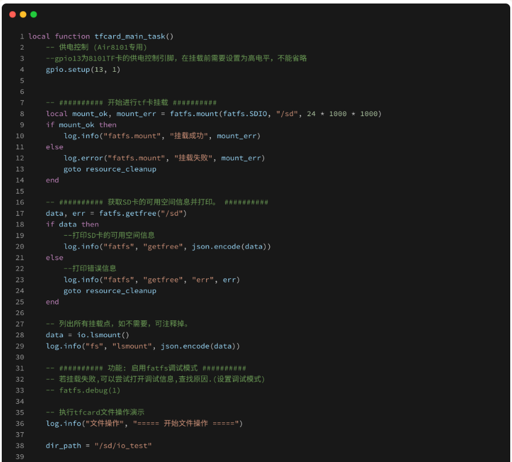Click the "end" keyword on line 25
The height and width of the screenshot is (462, 512).
[x=52, y=302]
